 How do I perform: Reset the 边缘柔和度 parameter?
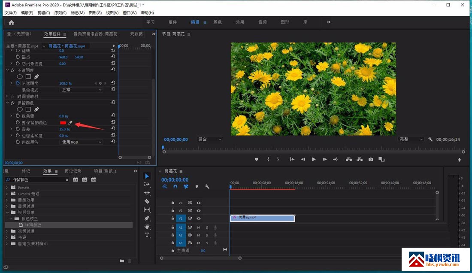pyautogui.click(x=113, y=135)
